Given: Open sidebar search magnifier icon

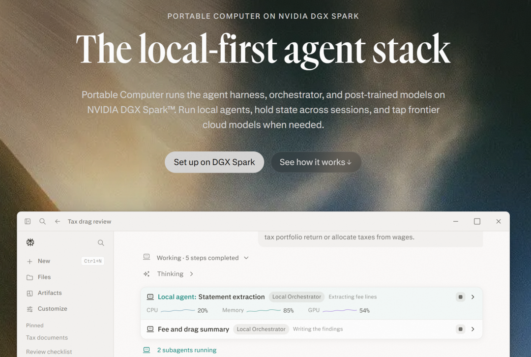Looking at the screenshot, I should click(101, 243).
